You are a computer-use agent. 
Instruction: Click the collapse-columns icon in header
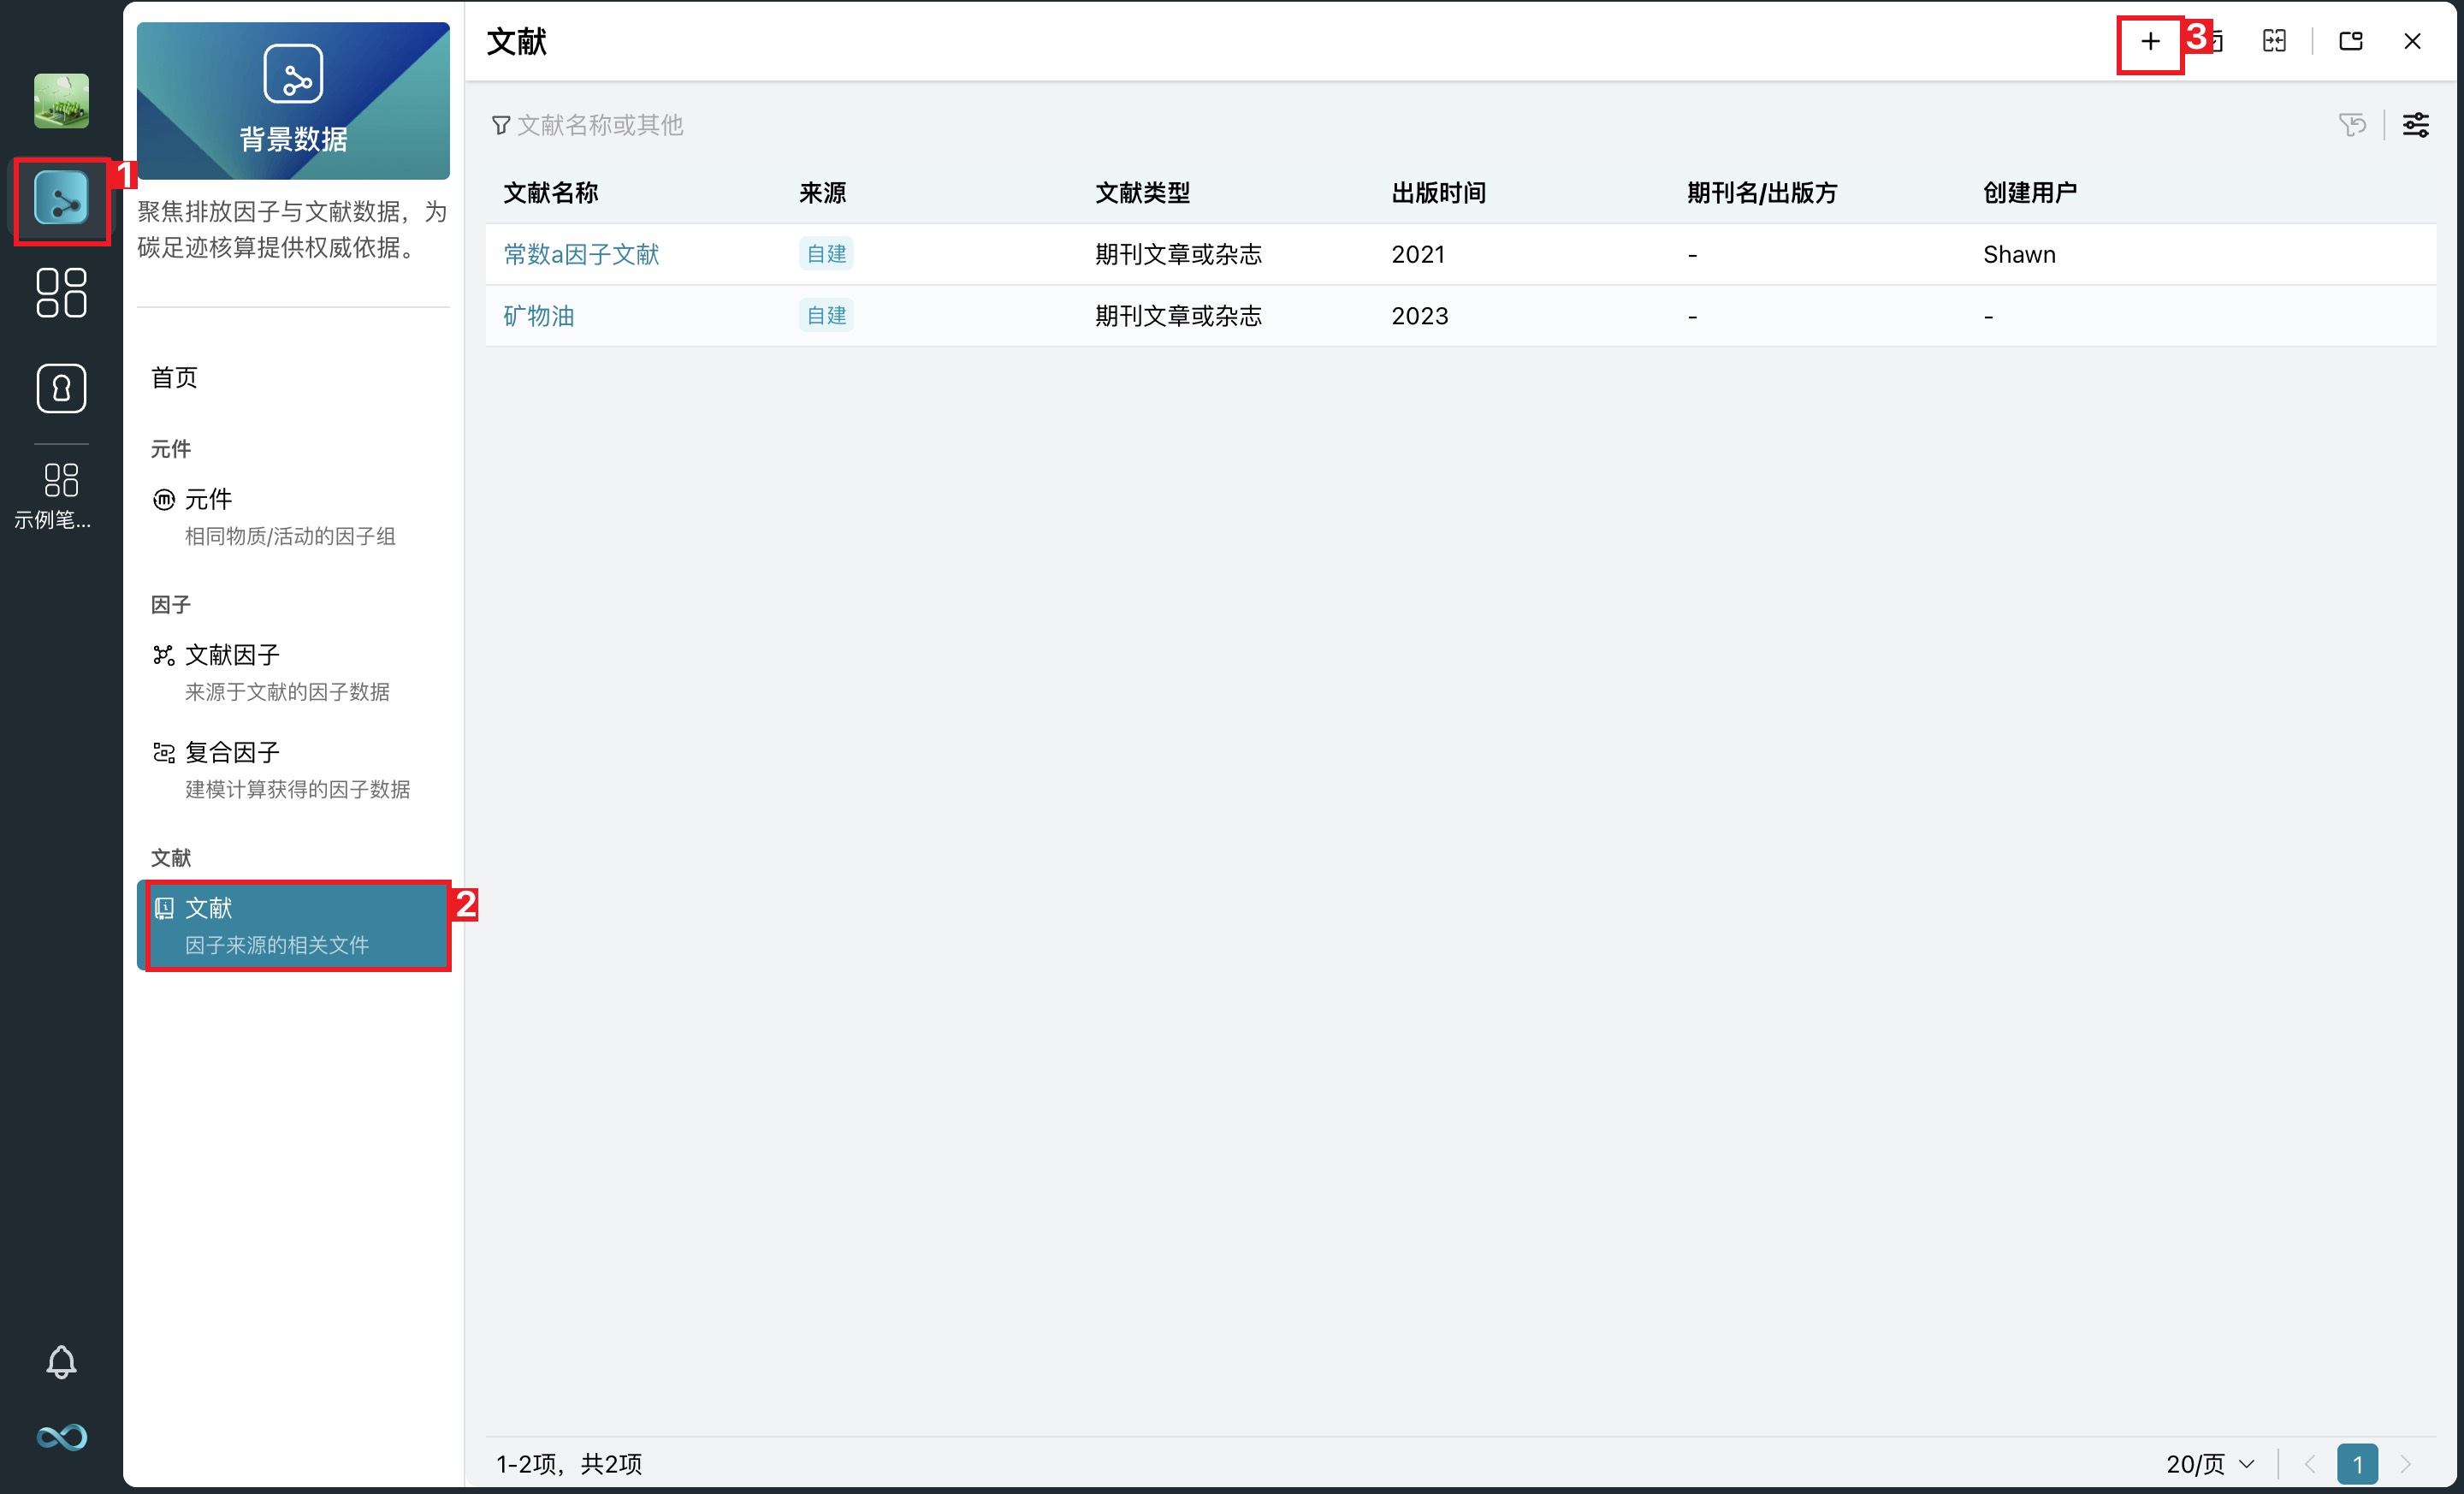[2274, 42]
